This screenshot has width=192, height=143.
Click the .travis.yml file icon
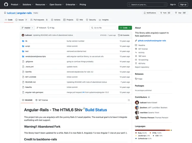23,67
